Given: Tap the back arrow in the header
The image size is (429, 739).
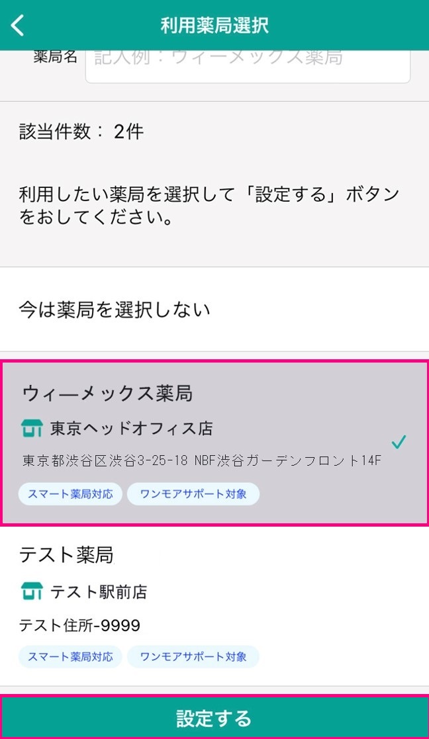Looking at the screenshot, I should tap(17, 24).
